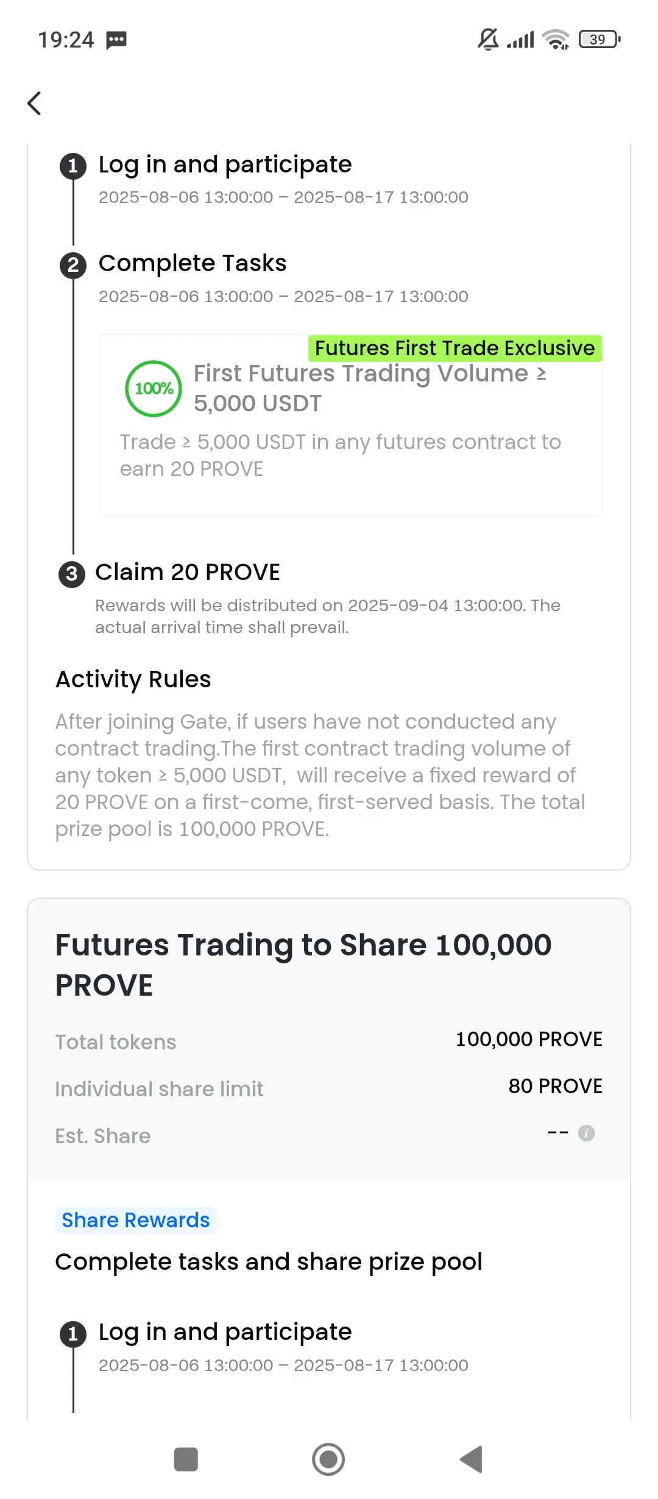Viewport: 658px width, 1499px height.
Task: Tap step 3 Claim 20 PROVE
Action: (188, 572)
